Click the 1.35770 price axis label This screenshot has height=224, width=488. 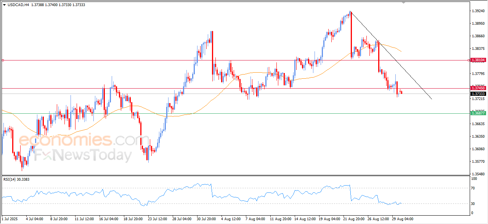coord(478,162)
